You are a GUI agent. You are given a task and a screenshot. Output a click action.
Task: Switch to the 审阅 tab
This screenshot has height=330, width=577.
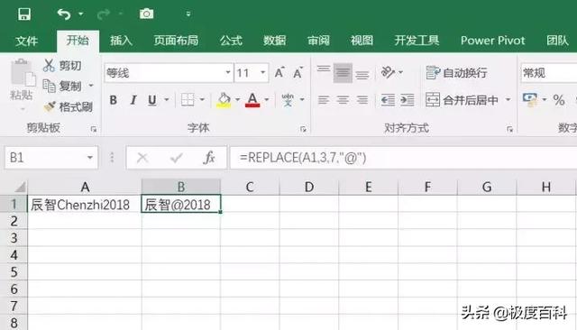(318, 40)
